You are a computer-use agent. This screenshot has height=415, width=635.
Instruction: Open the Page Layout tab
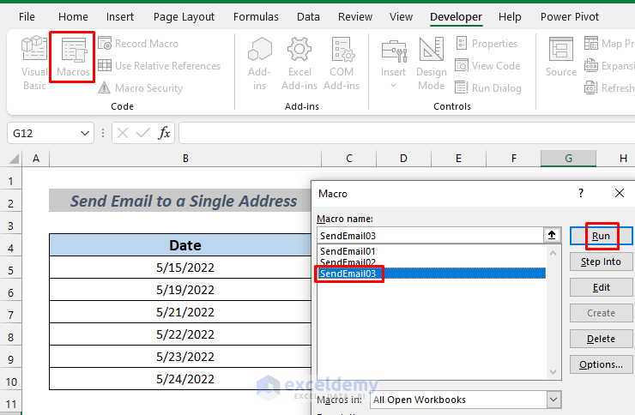pos(184,16)
